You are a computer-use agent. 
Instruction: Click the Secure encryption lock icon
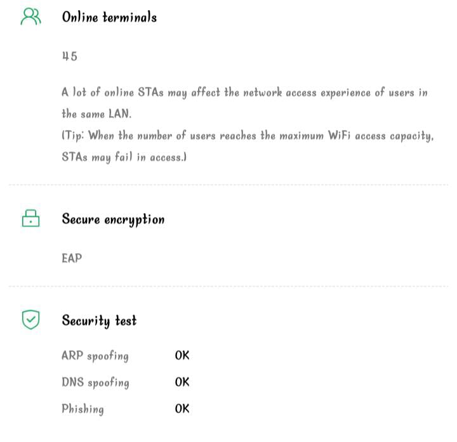pyautogui.click(x=30, y=219)
